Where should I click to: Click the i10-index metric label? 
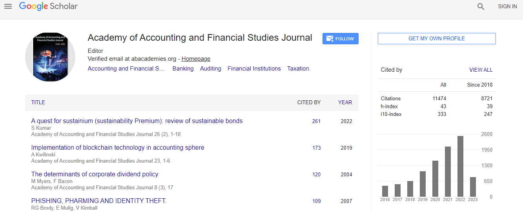pos(391,114)
